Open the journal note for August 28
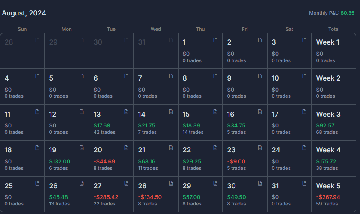Image resolution: width=360 pixels, height=214 pixels. (x=171, y=184)
